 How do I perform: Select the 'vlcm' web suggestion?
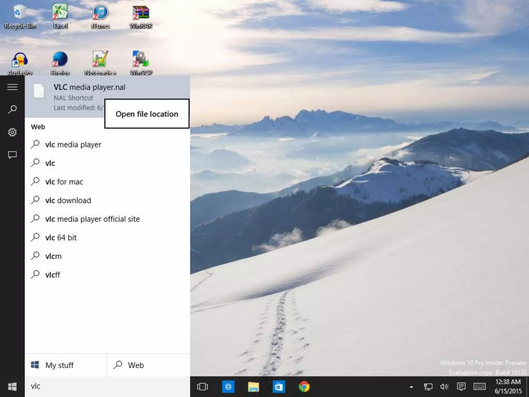point(107,256)
